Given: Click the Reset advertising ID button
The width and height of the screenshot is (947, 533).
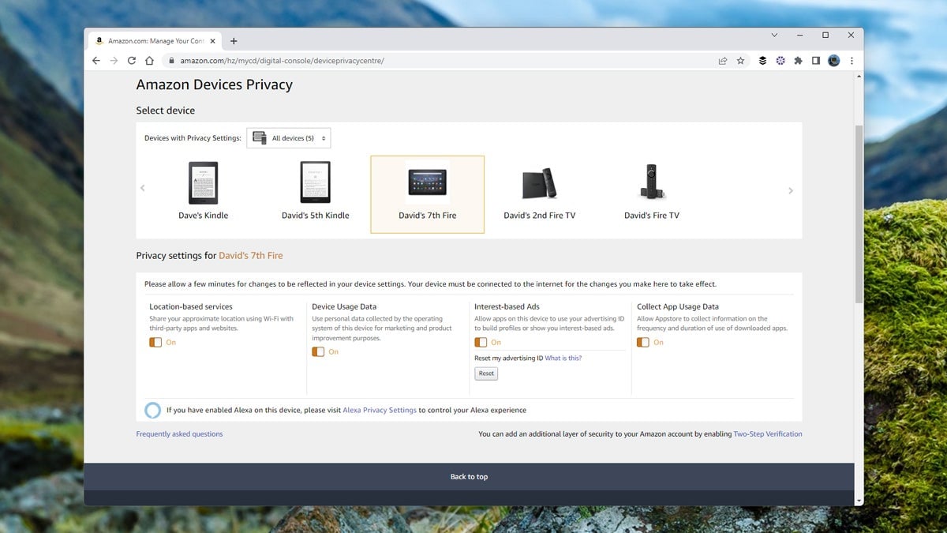Looking at the screenshot, I should (485, 373).
